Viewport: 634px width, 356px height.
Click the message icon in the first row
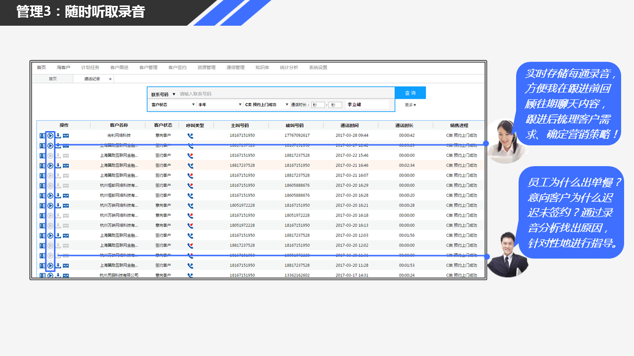[x=66, y=135]
